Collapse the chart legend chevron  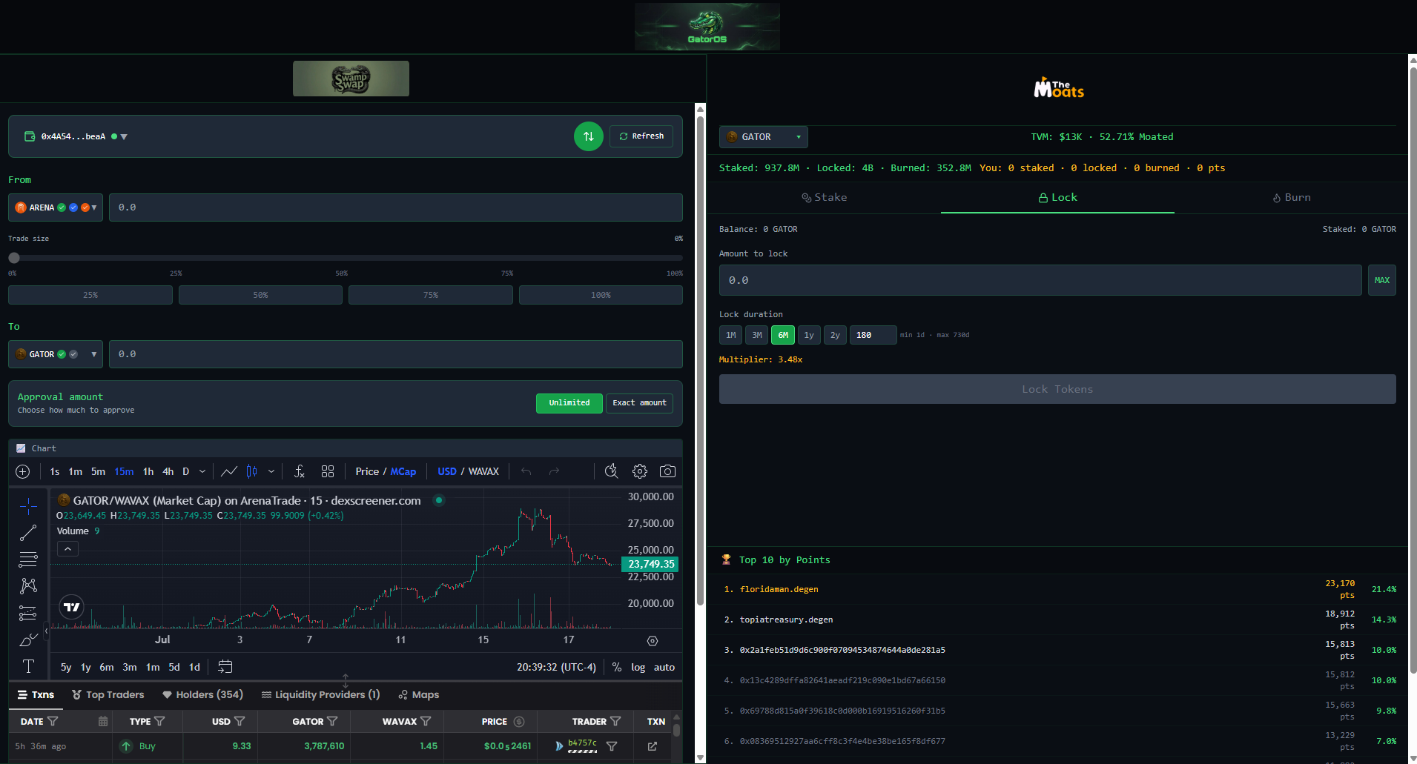click(67, 549)
